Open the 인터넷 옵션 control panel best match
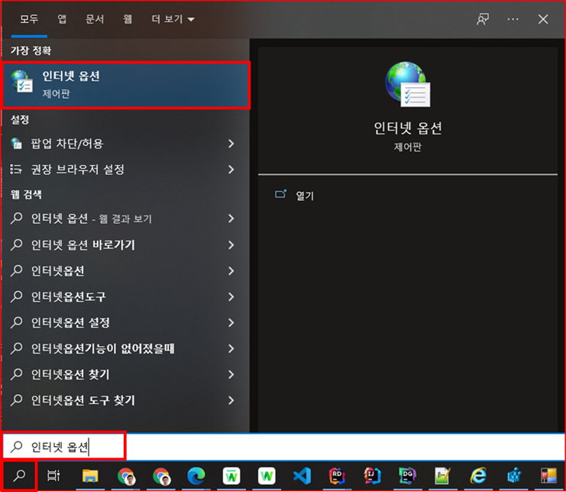 [126, 86]
